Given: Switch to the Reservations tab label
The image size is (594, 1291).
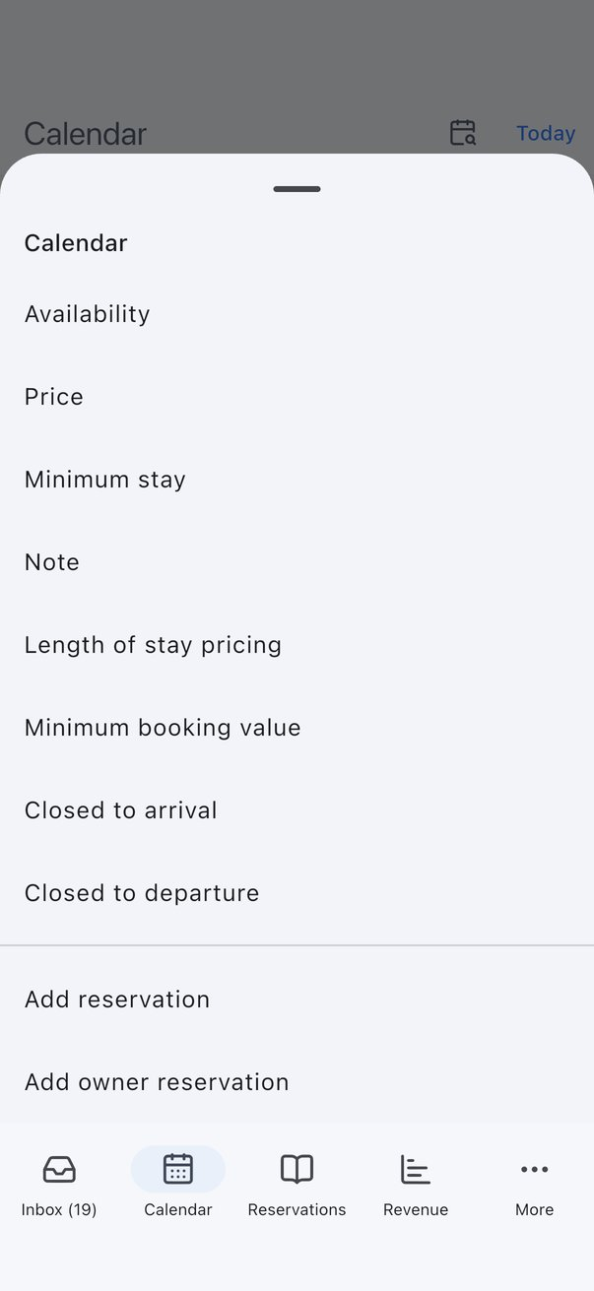Looking at the screenshot, I should (297, 1209).
